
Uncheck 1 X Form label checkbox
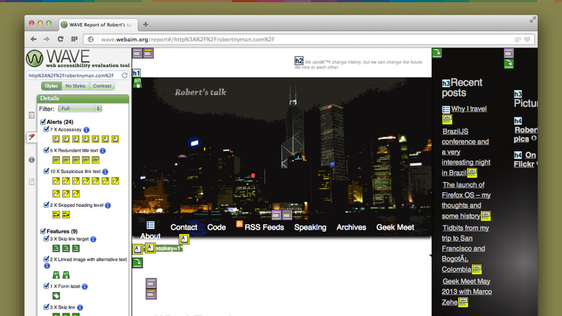pos(46,286)
